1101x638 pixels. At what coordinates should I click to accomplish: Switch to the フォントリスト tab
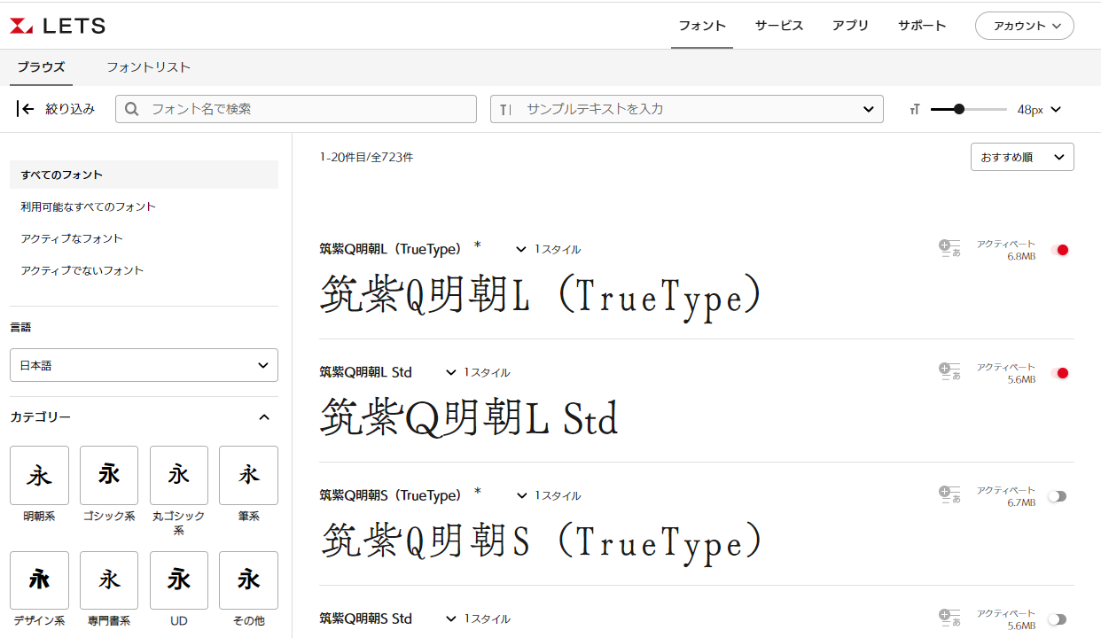(148, 66)
